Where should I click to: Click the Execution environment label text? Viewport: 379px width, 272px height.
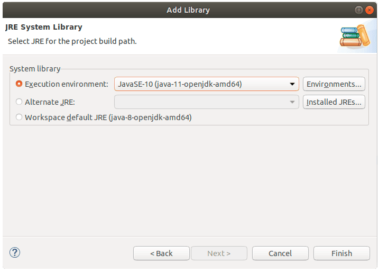click(x=67, y=84)
